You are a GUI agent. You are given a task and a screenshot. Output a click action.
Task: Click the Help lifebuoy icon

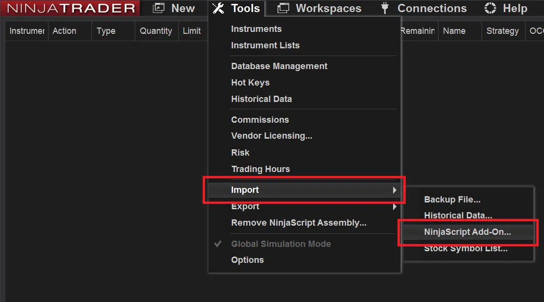click(490, 8)
